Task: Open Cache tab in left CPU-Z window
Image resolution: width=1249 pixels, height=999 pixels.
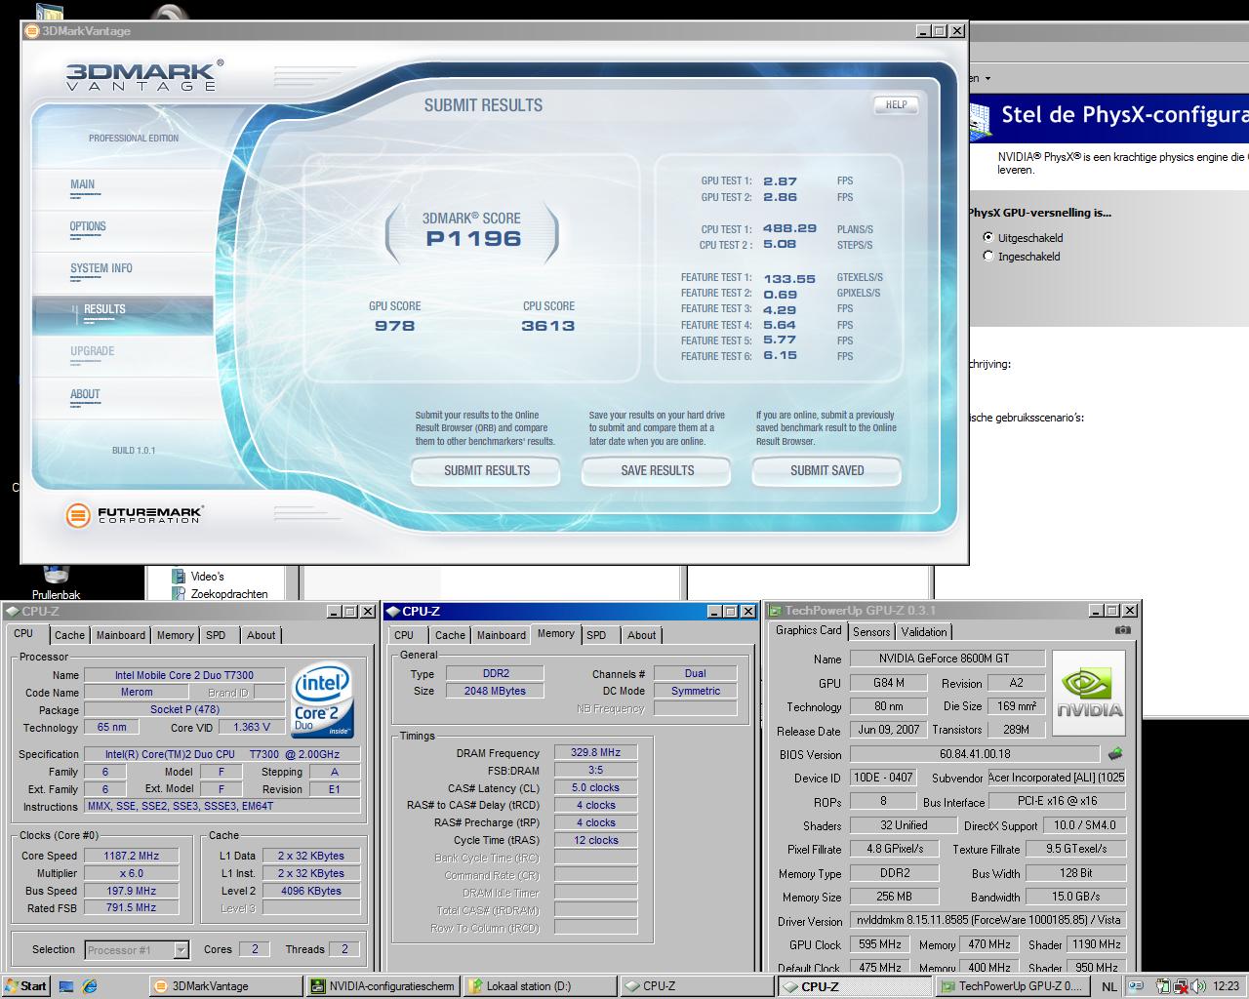Action: coord(69,635)
